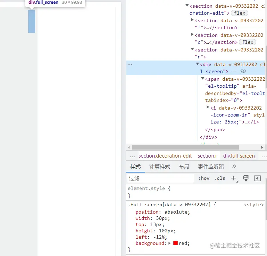
Task: Click the flex badge on decoration-edit section
Action: pos(240,13)
